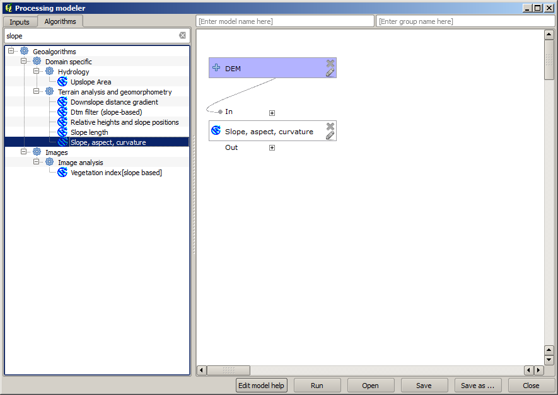Viewport: 558px width, 395px height.
Task: Switch to the Inputs tab
Action: 20,22
